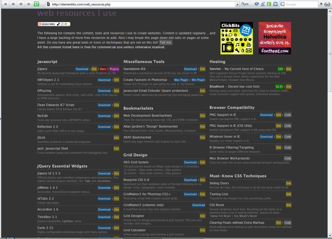Screen dimensions: 332x239
Task: Expand the toolbar overflow chevron
Action: (321, 4)
